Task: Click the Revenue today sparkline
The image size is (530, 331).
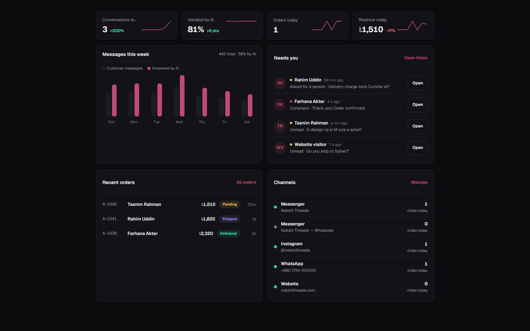Action: (x=412, y=25)
